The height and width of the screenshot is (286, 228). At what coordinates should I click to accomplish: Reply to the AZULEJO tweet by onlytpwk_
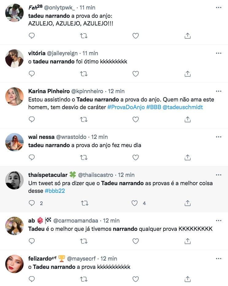coord(32,36)
